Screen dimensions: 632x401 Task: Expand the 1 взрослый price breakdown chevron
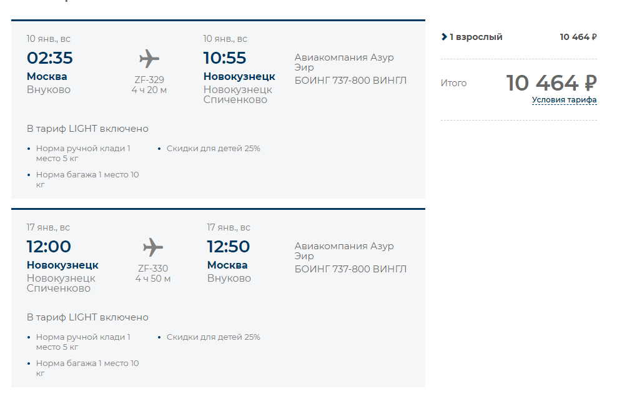[444, 37]
